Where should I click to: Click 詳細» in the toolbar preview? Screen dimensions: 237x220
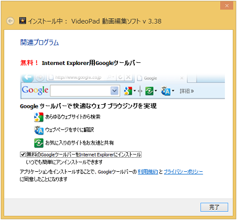tap(187, 91)
